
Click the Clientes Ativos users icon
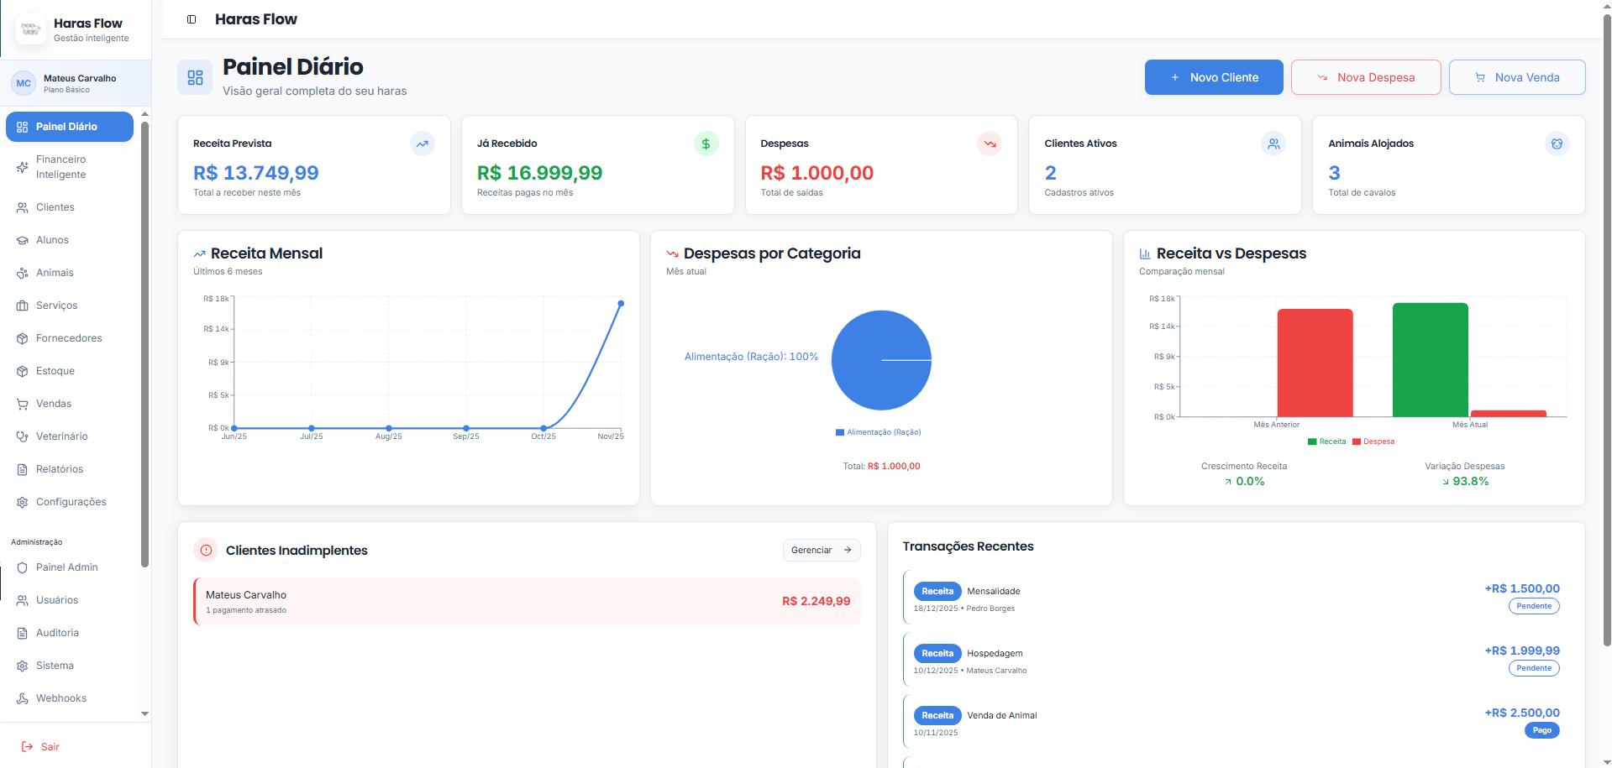tap(1273, 144)
